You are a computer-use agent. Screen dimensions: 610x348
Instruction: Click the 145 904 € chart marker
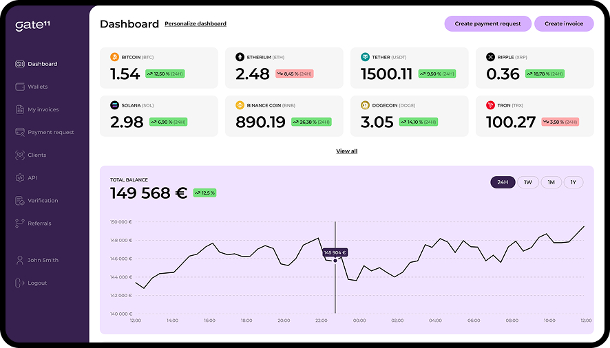click(x=335, y=260)
